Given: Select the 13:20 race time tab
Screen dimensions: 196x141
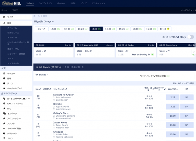Looking at the screenshot, I should [83, 29].
